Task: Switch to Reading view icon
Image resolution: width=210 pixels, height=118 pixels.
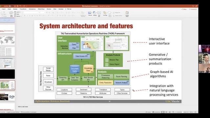Action: tap(170, 112)
